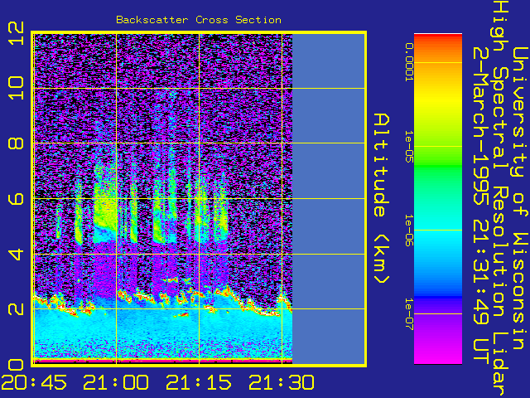Click the 21:30 time axis label
The height and width of the screenshot is (398, 530).
[282, 383]
